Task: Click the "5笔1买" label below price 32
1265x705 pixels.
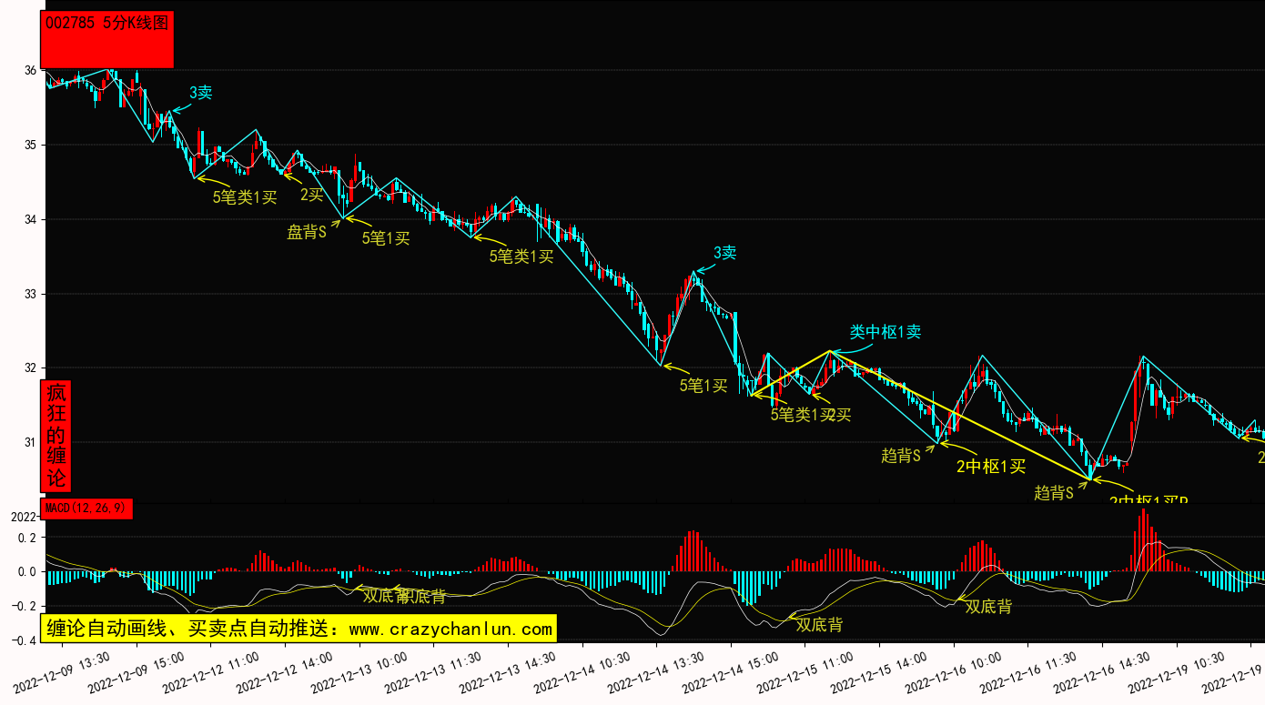Action: (703, 386)
